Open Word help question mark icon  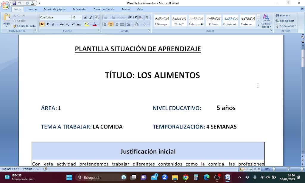pyautogui.click(x=302, y=9)
